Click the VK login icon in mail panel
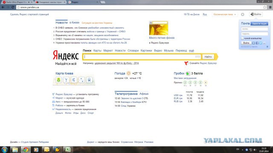The image size is (273, 153). click(253, 43)
